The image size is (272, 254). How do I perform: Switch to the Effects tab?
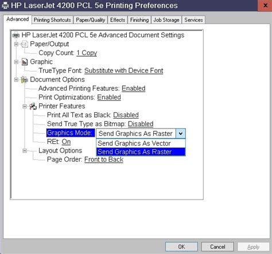click(x=118, y=20)
